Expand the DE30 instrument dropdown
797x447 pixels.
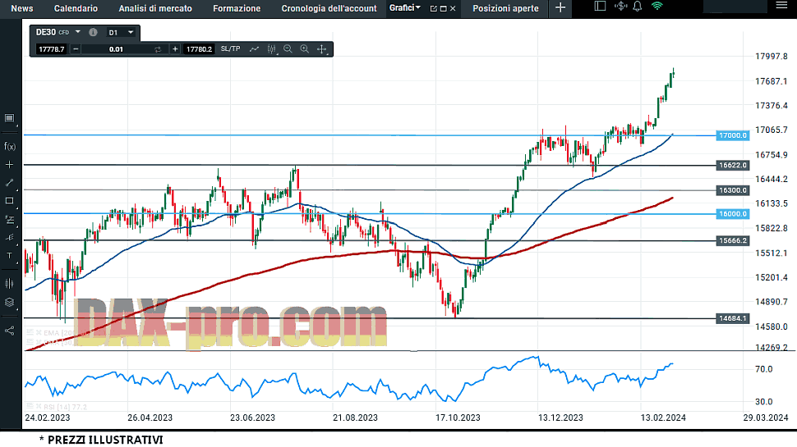coord(78,32)
